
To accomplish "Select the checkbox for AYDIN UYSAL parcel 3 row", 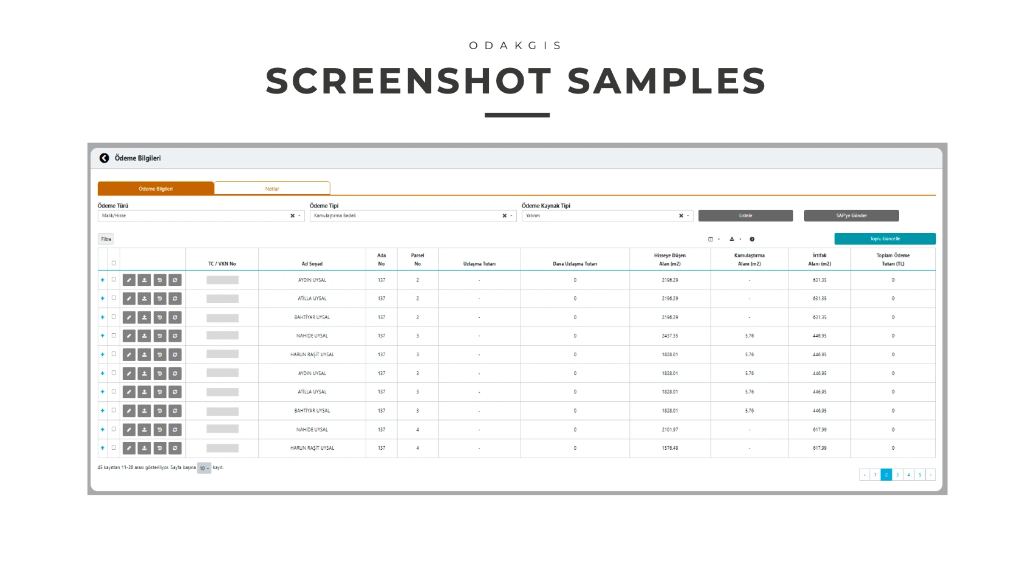I will coord(114,373).
